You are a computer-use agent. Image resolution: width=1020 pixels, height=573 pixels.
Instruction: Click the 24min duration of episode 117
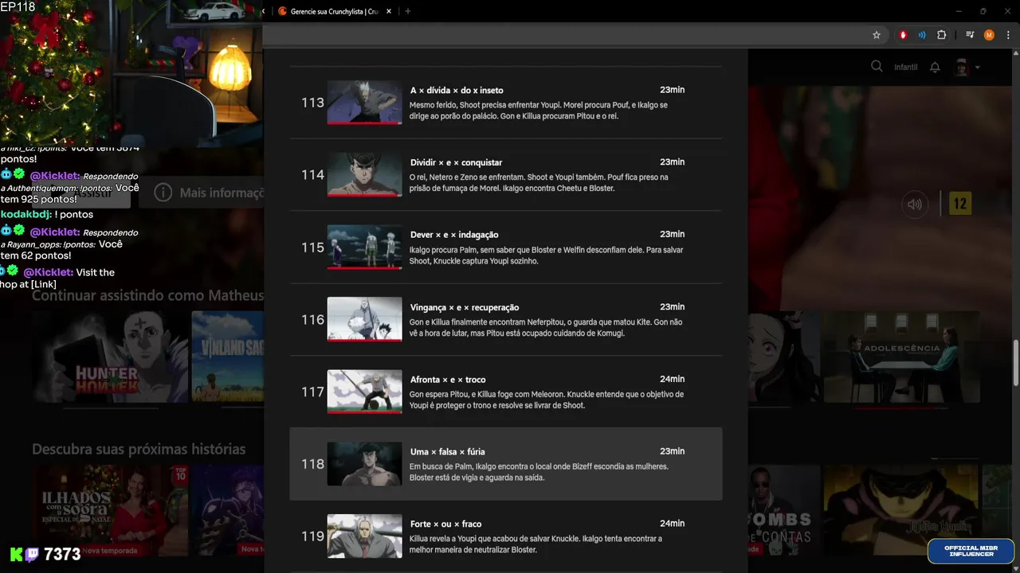672,379
